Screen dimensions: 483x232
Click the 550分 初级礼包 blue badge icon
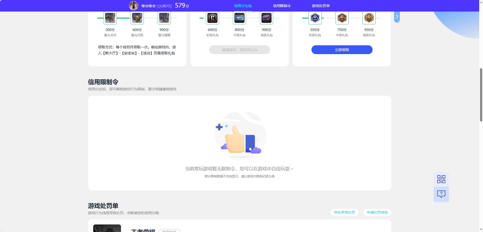(315, 18)
